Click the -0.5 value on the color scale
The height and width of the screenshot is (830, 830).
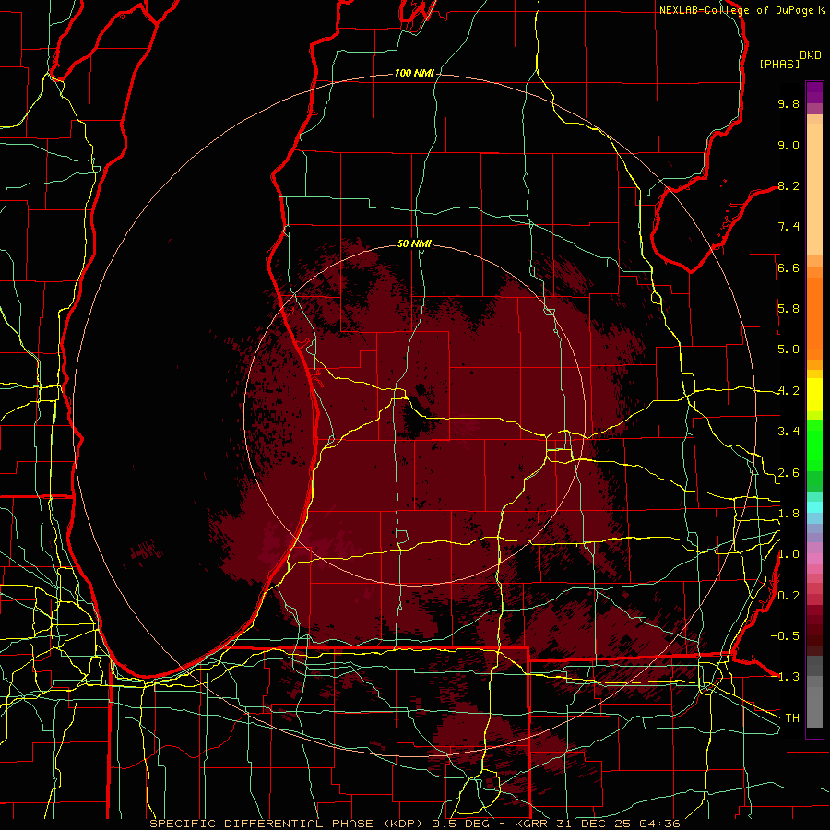[x=785, y=636]
